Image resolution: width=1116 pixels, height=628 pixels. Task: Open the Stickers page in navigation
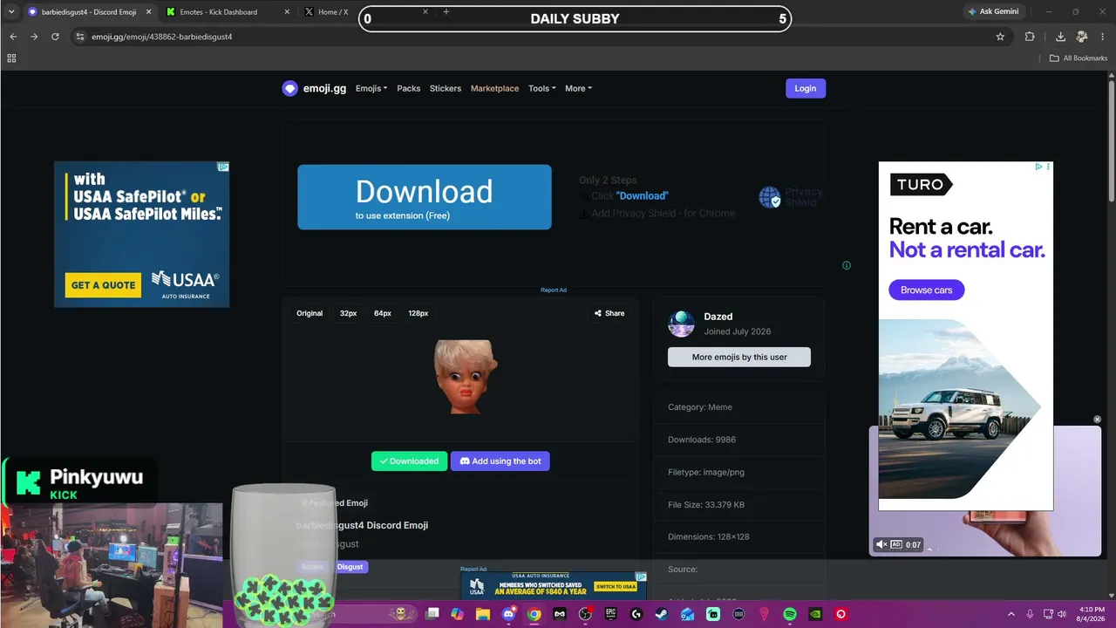[x=446, y=88]
